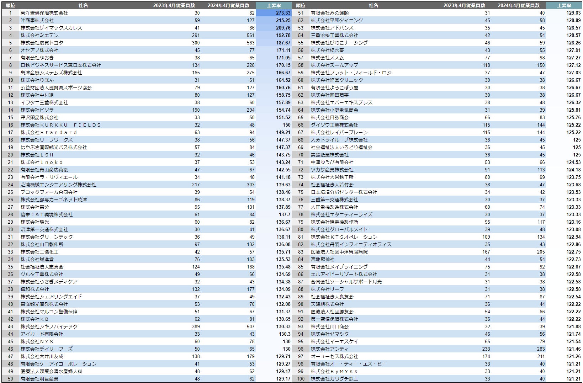This screenshot has height=383, width=583.
Task: Select 株式会社丹羽インフィニティオフィス
Action: [x=351, y=244]
